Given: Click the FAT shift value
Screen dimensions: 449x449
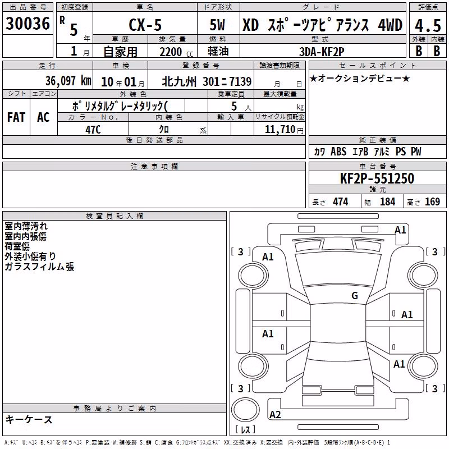Looking at the screenshot, I should 16,117.
